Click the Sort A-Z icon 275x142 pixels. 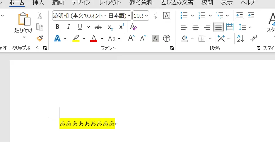pyautogui.click(x=241, y=38)
